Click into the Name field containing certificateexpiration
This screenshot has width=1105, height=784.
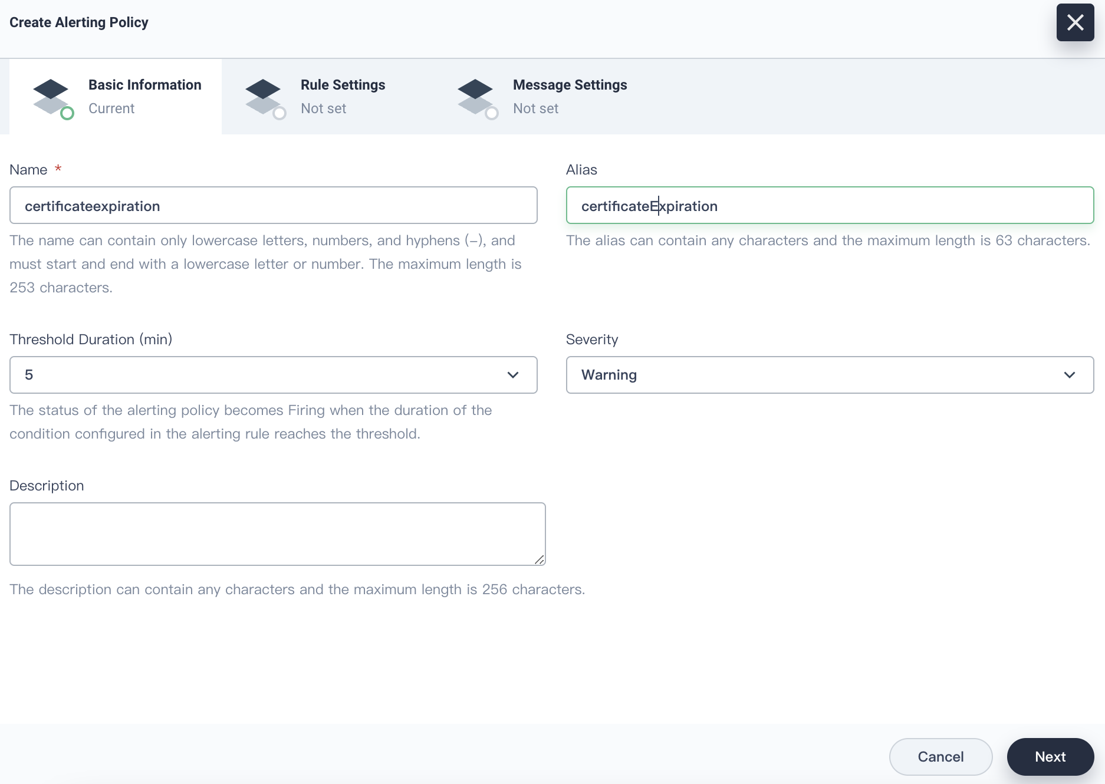(273, 205)
